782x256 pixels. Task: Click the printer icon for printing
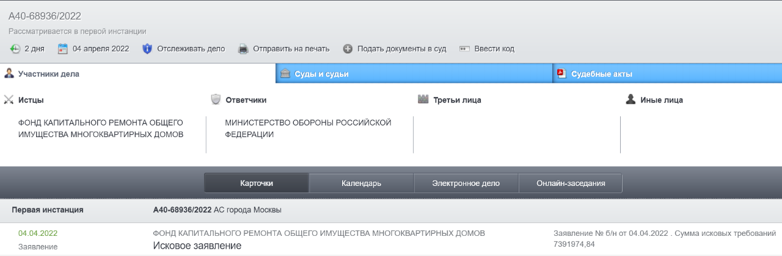pyautogui.click(x=243, y=49)
